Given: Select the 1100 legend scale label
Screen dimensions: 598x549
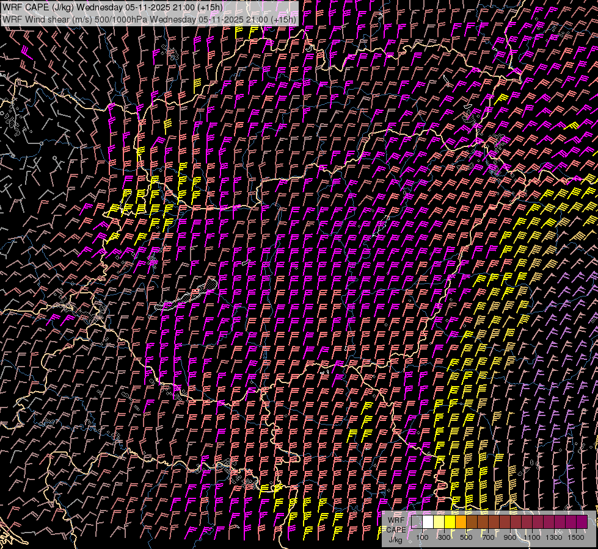Looking at the screenshot, I should click(x=532, y=537).
